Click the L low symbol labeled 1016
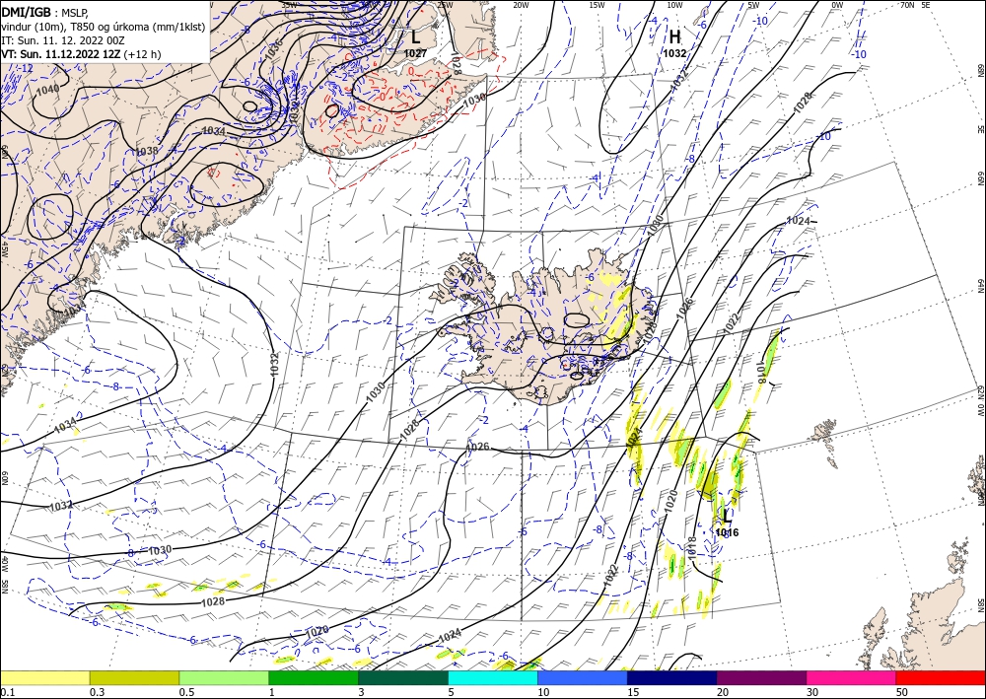 pos(727,517)
